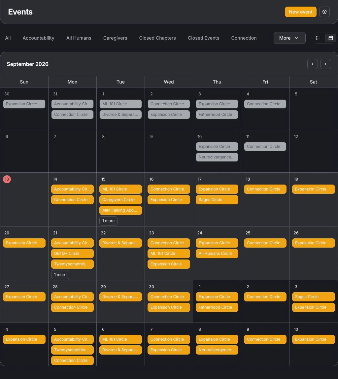
Task: Open Caregivers Circle on September 15
Action: tap(120, 200)
